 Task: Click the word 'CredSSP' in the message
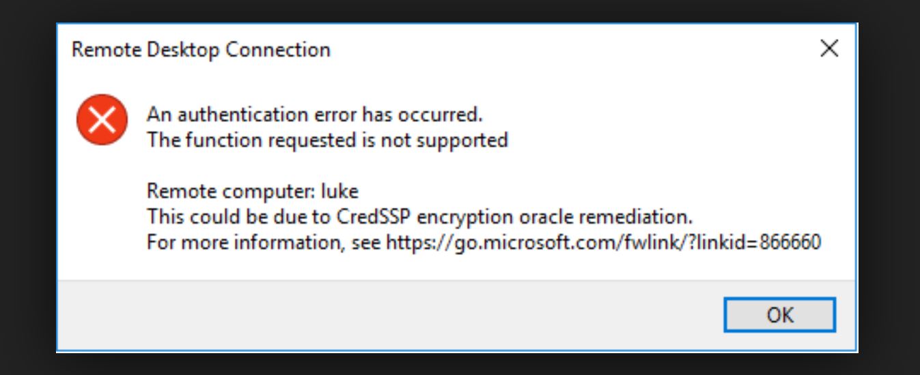(374, 217)
